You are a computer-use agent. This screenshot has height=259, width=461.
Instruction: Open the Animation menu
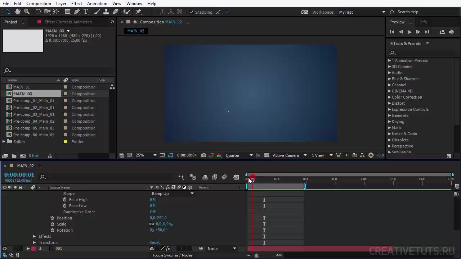(97, 3)
